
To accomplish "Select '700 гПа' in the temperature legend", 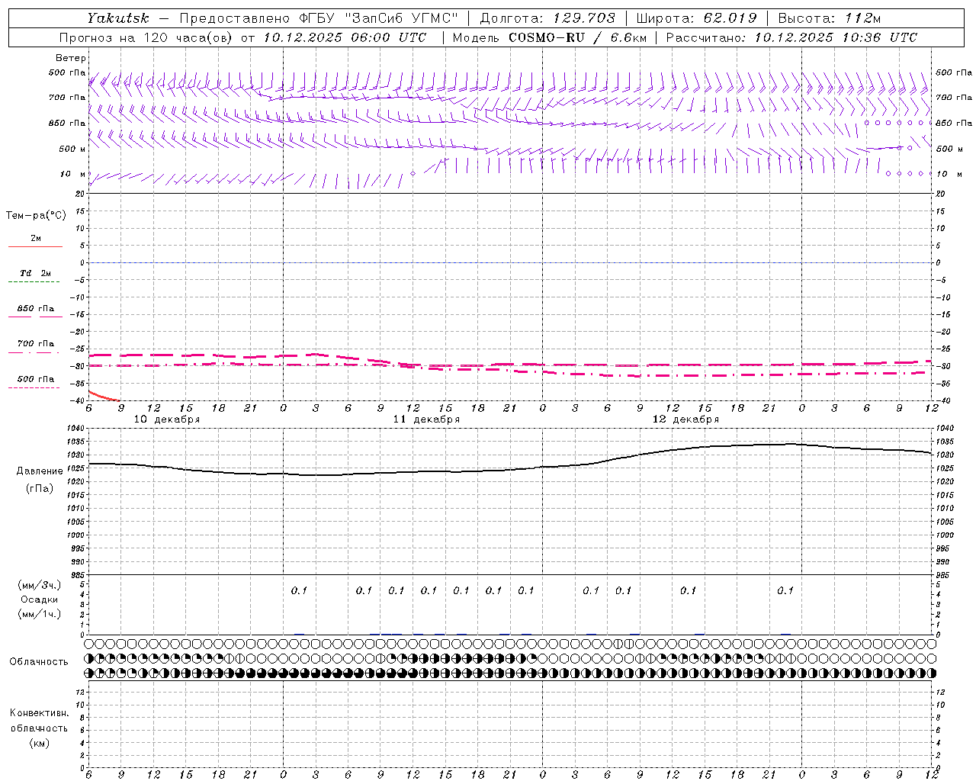I will click(36, 344).
